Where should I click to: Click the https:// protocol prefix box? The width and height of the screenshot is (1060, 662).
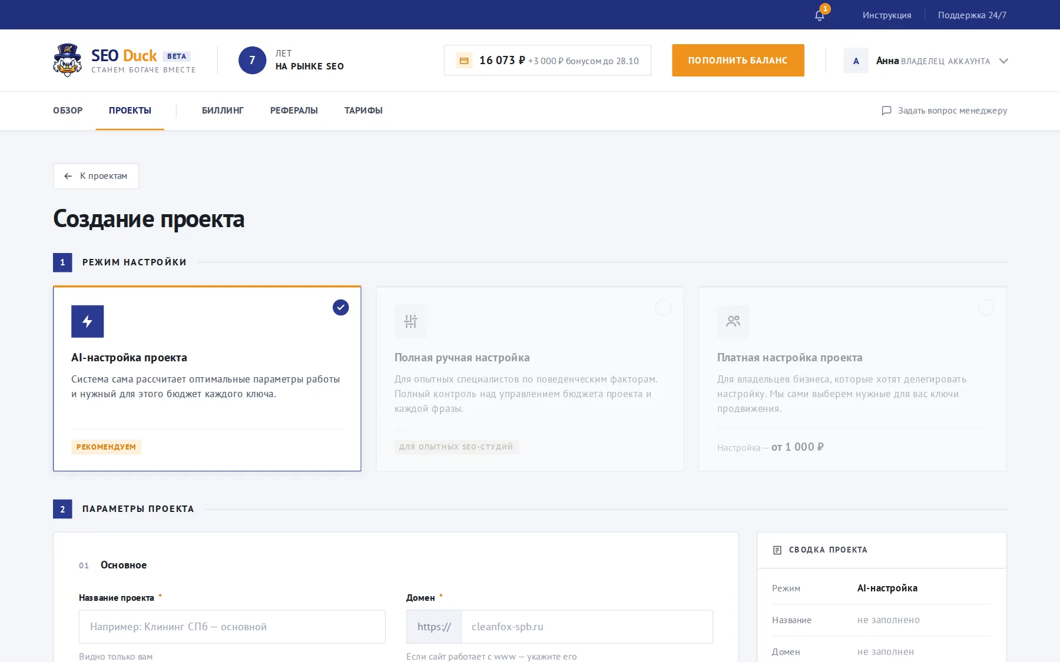[x=434, y=627]
